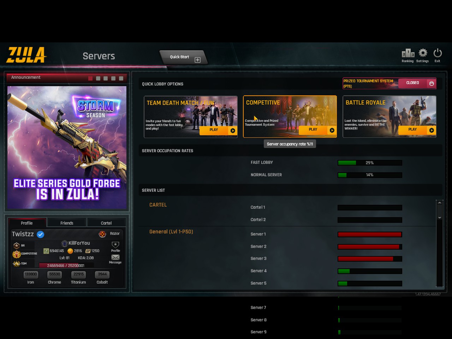Click the Server 1 occupancy bar

370,234
